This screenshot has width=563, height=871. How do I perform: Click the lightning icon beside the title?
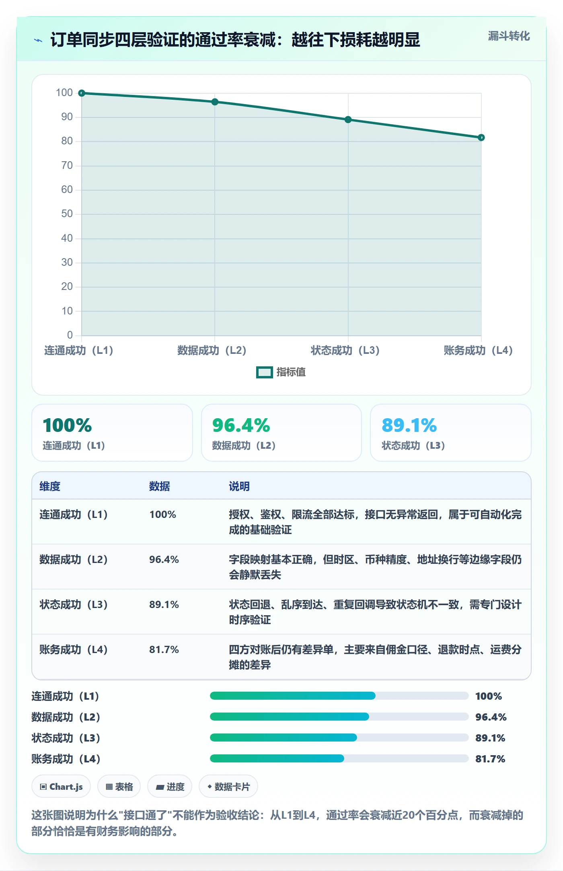click(38, 40)
